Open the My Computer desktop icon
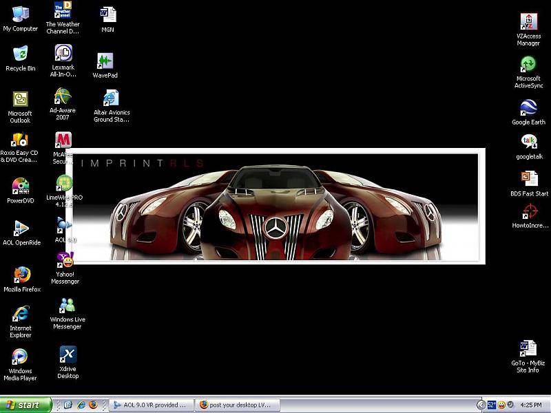The image size is (551, 413). point(21,19)
